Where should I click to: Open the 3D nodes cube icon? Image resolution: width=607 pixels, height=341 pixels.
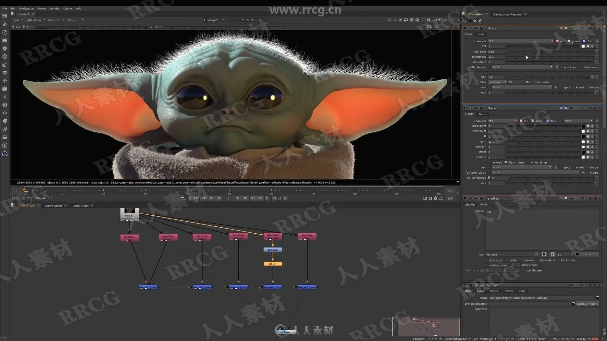5,89
